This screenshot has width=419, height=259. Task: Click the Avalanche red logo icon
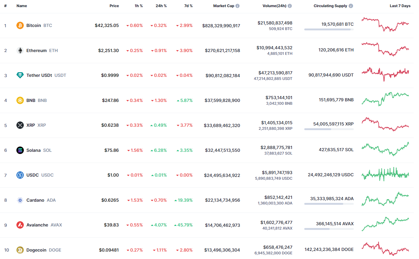(20, 225)
